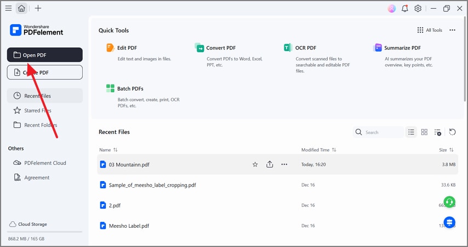Open more options for 03 Mountainn.pdf
Screen dimensions: 468x247
coord(284,164)
